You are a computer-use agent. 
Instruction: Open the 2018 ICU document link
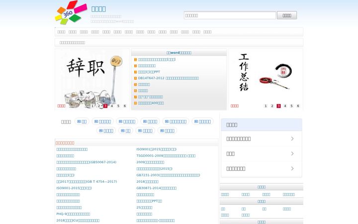pos(78,221)
